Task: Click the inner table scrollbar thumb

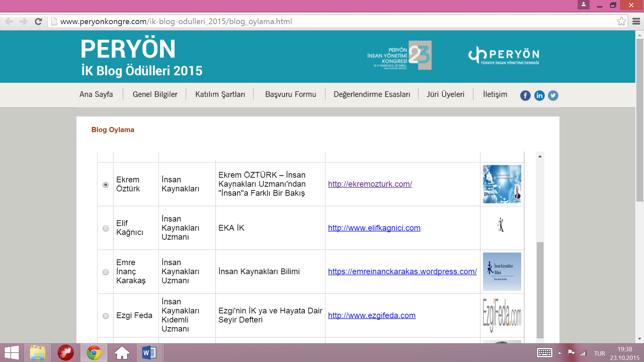Action: (x=540, y=290)
